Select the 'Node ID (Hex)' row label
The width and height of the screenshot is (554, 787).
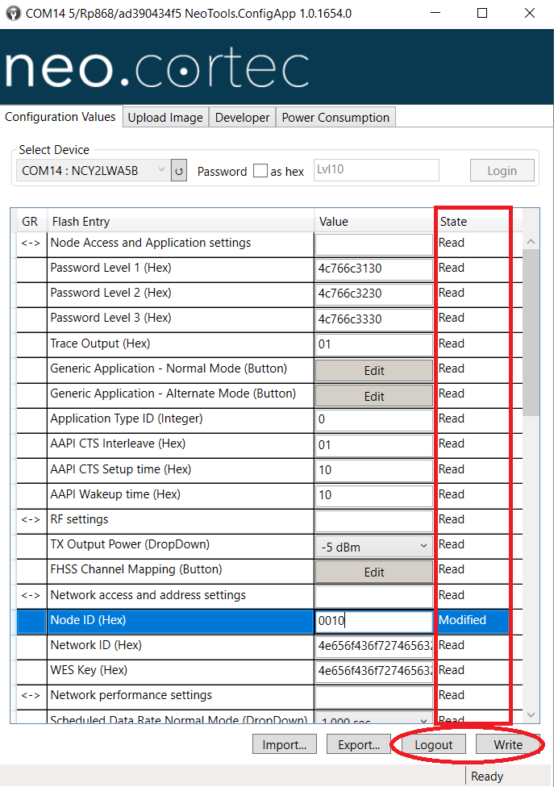89,620
